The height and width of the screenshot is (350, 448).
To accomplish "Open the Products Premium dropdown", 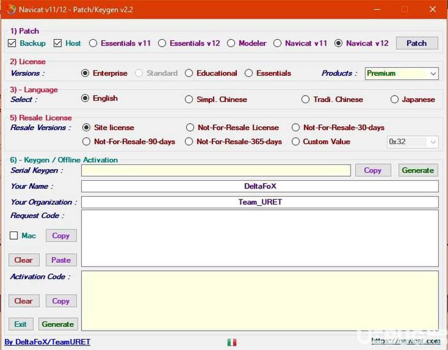I will [x=402, y=74].
